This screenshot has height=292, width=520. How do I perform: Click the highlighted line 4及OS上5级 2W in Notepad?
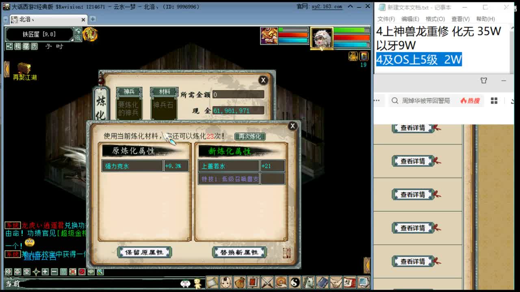click(419, 60)
